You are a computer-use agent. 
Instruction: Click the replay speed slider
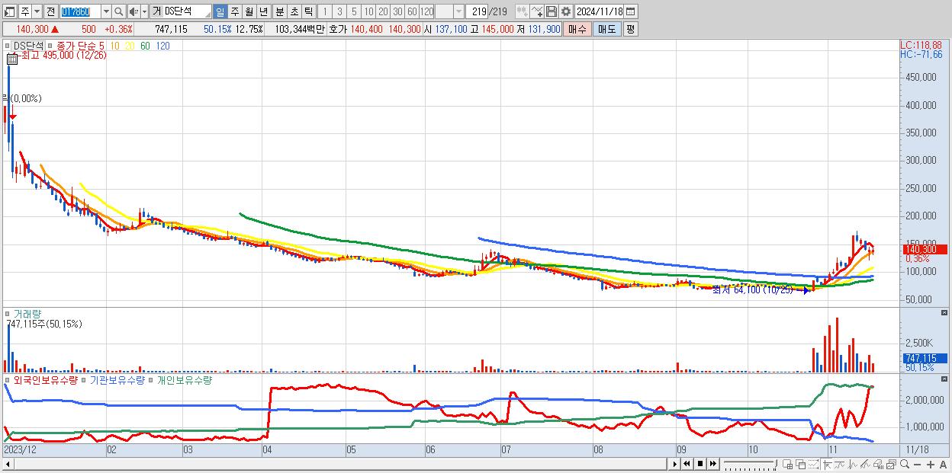point(750,464)
